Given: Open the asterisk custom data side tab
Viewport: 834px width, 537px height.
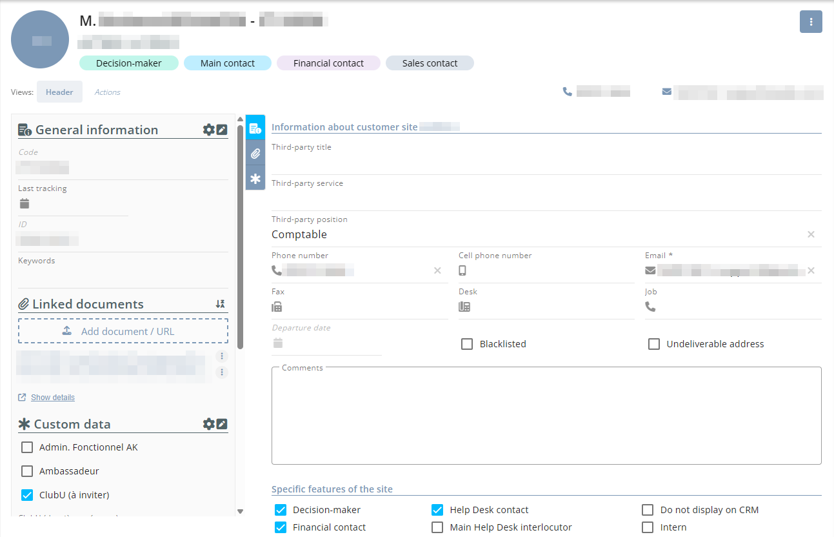Looking at the screenshot, I should pyautogui.click(x=255, y=178).
